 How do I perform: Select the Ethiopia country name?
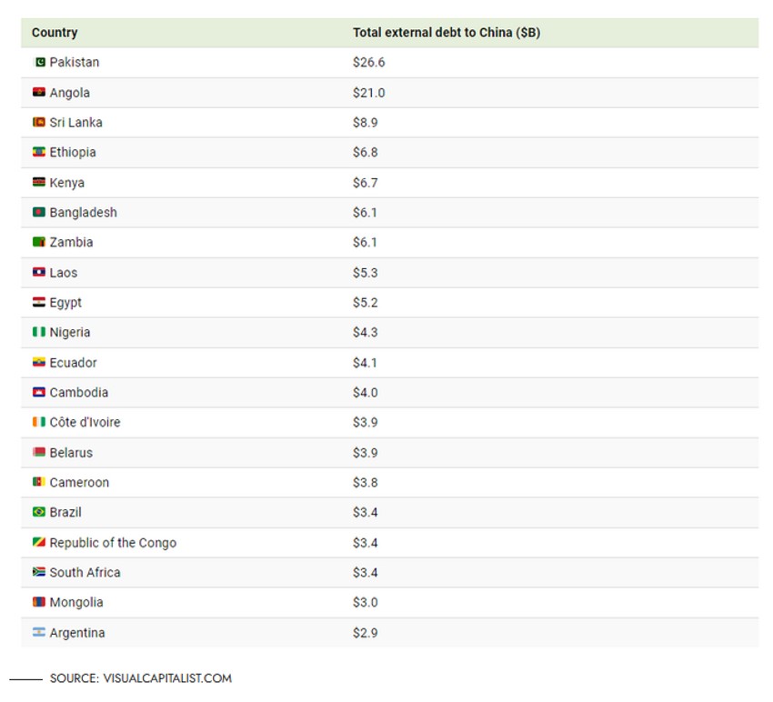[x=72, y=152]
